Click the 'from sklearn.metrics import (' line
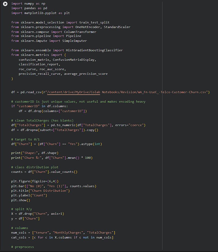Screen dimensions: 218x252 [x=39, y=55]
